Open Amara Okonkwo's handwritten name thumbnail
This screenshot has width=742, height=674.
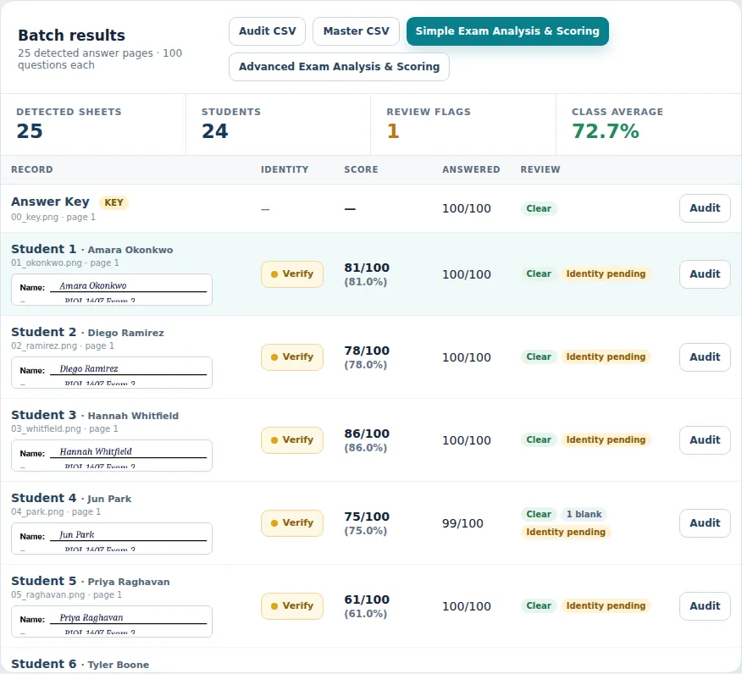coord(112,290)
